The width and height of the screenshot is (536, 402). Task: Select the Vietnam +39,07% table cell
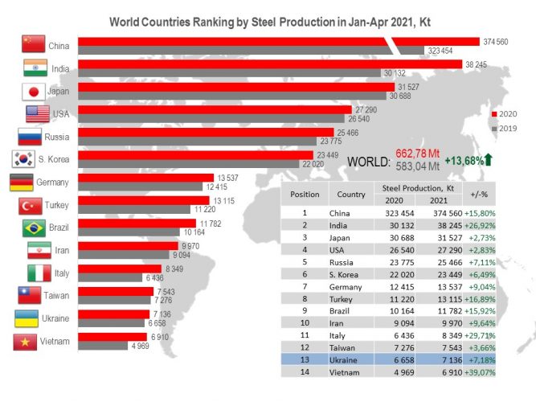pyautogui.click(x=480, y=372)
